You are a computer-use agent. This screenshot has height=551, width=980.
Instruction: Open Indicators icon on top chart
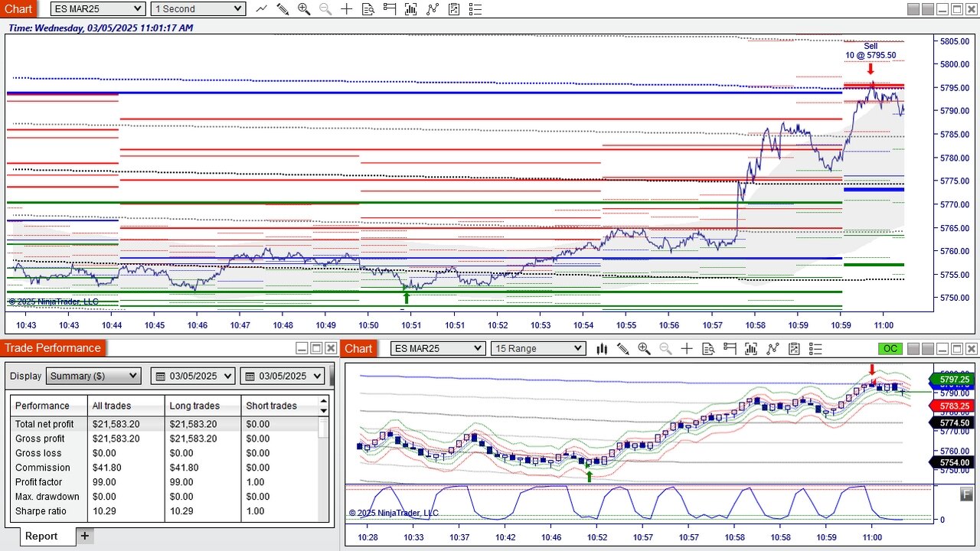[x=433, y=9]
